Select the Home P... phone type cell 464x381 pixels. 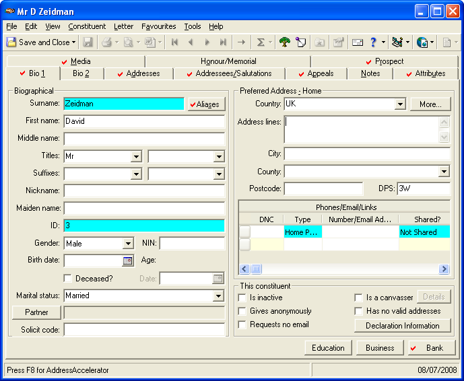pos(303,232)
